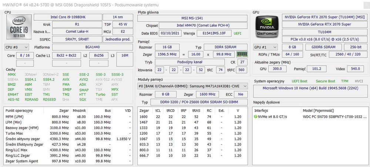This screenshot has height=167, width=370.
Task: Select the TU104M GPU codename field
Action: click(325, 32)
